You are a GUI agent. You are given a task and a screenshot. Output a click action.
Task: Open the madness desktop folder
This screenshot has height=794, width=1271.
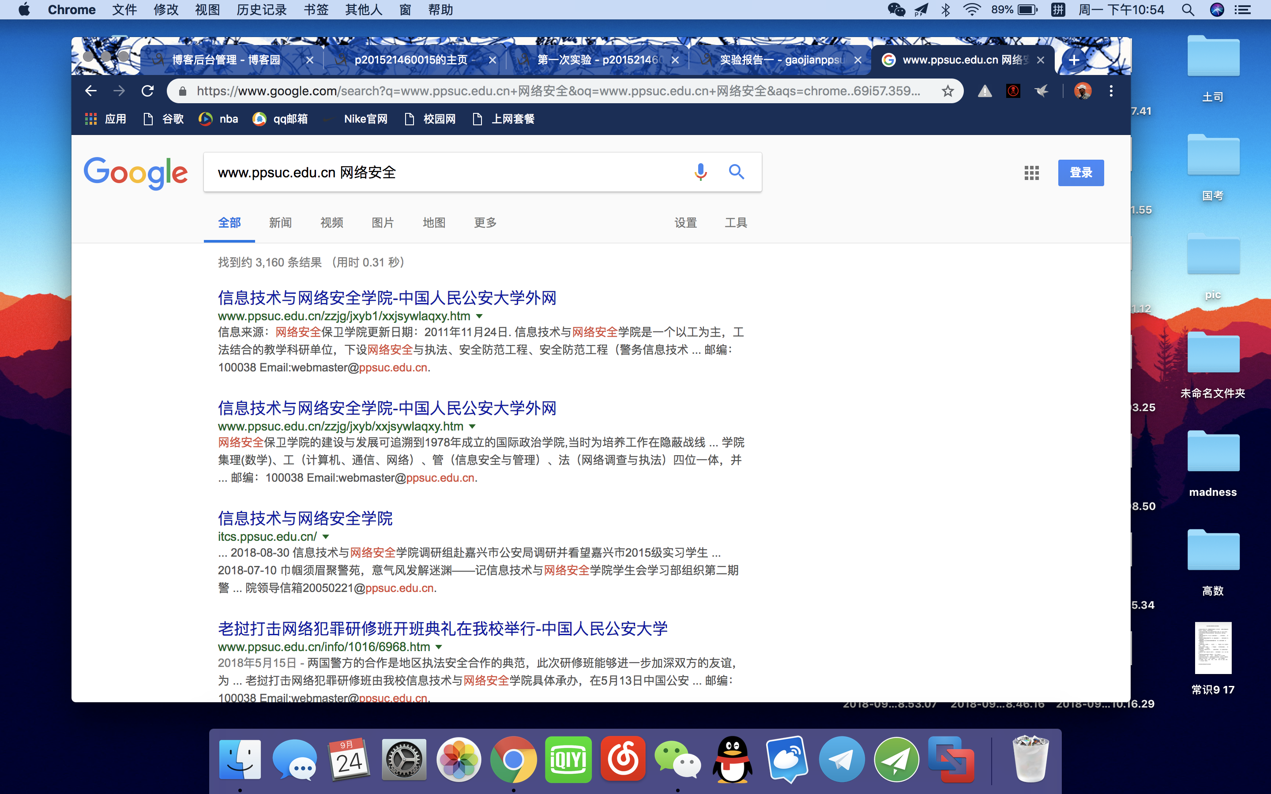(1213, 464)
